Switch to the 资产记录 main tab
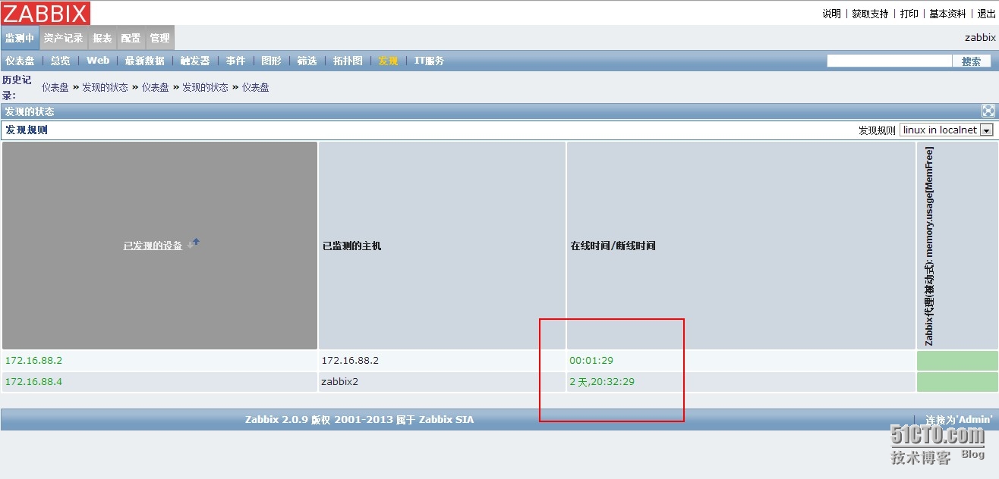Viewport: 999px width, 479px height. pos(63,38)
